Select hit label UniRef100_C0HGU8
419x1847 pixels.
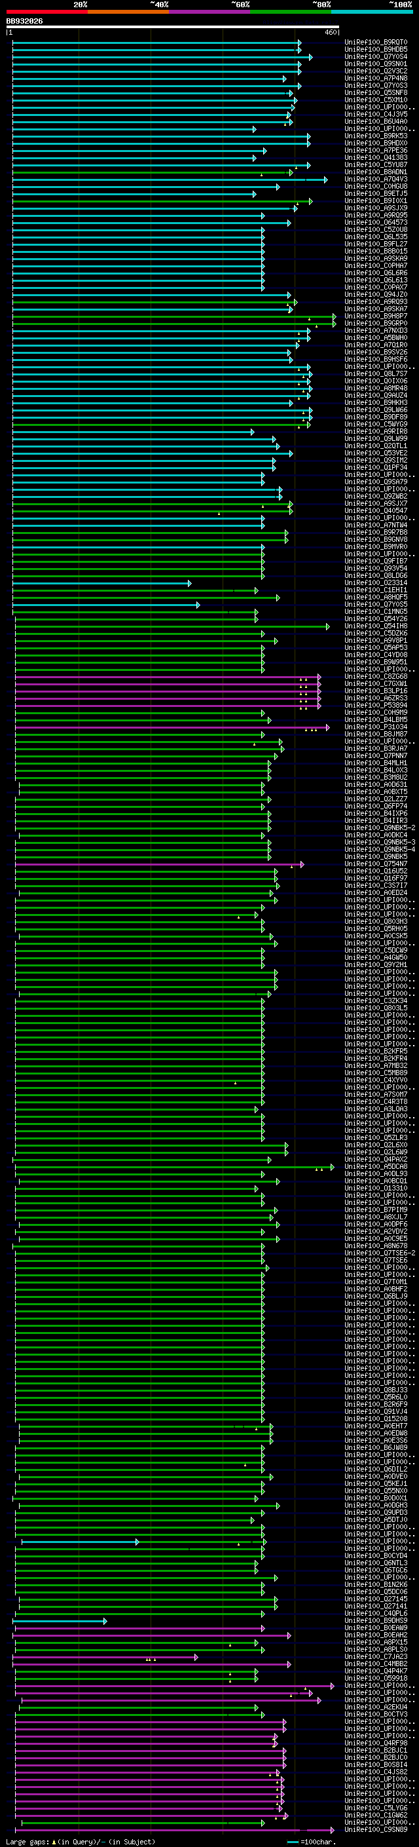(376, 187)
